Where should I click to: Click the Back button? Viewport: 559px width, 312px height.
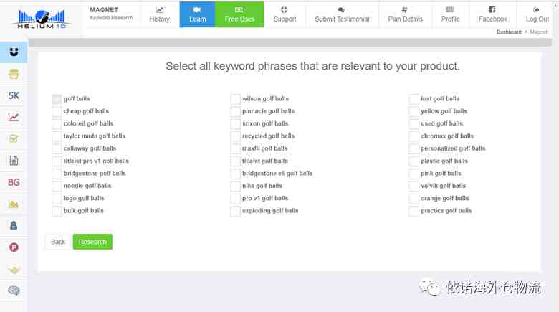click(x=58, y=242)
